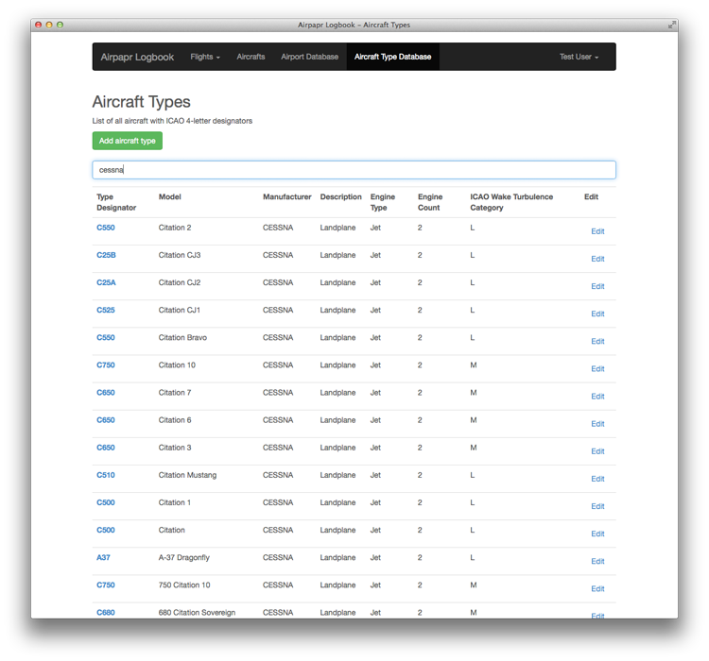Edit the Citation 2 row
This screenshot has width=709, height=661.
coord(597,231)
